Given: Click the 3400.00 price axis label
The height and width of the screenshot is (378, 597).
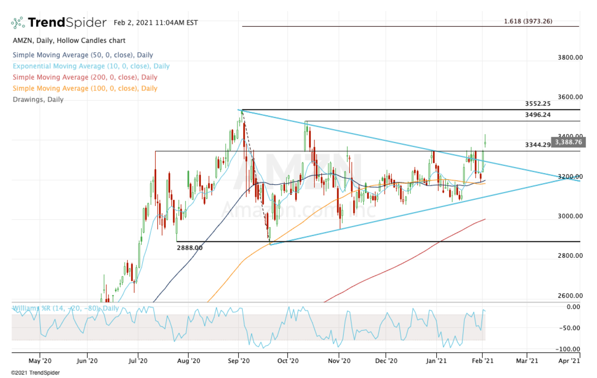Looking at the screenshot, I should (x=570, y=136).
